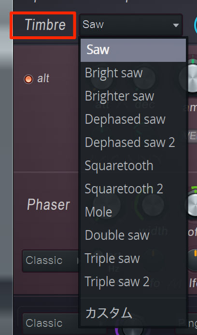Select Dephased saw timbre

tap(133, 119)
